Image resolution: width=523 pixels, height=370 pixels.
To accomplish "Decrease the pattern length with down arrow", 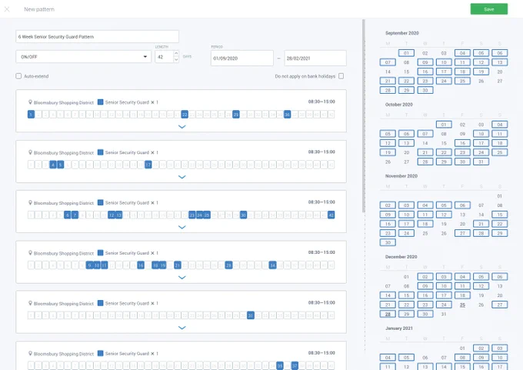I will coord(176,60).
